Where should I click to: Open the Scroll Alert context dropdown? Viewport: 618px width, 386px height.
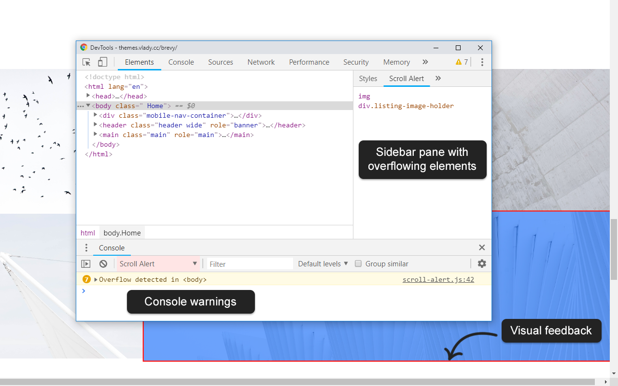pos(157,263)
